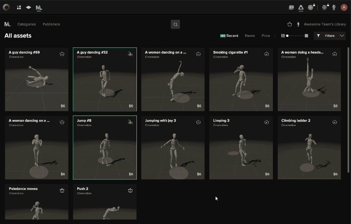Add 'Smoking cigarette #1' to basket
The image size is (351, 224).
click(x=266, y=54)
